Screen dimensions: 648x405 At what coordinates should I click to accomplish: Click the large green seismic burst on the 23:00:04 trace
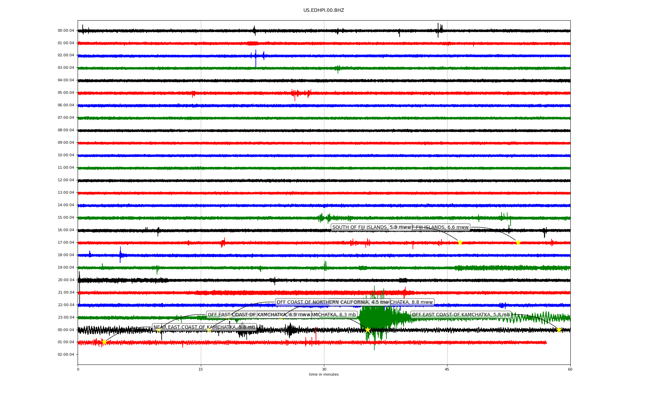point(375,318)
